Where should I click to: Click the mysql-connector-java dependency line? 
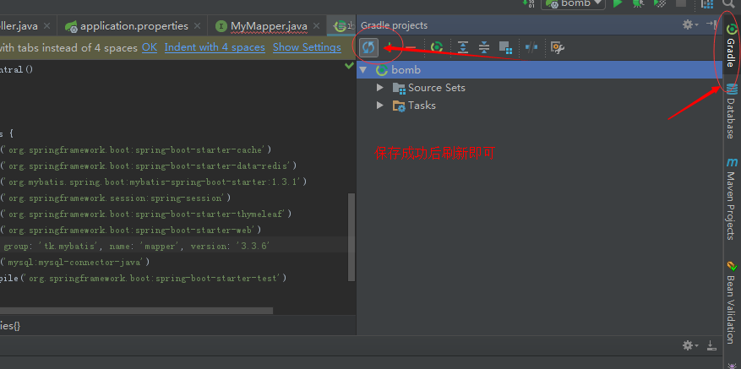click(74, 263)
